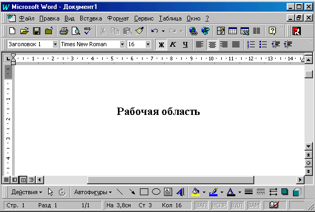The image size is (315, 212).
Task: Open a file with folder icon
Action: (x=25, y=31)
